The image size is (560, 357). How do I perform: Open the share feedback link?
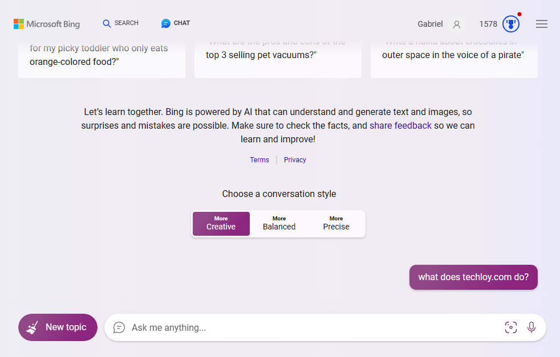400,125
